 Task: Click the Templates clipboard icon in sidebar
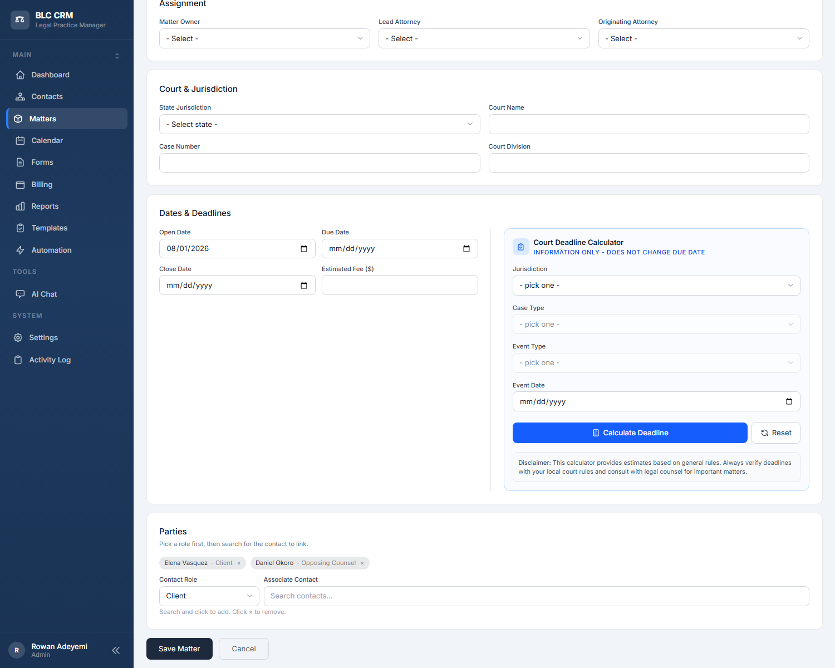pos(20,228)
